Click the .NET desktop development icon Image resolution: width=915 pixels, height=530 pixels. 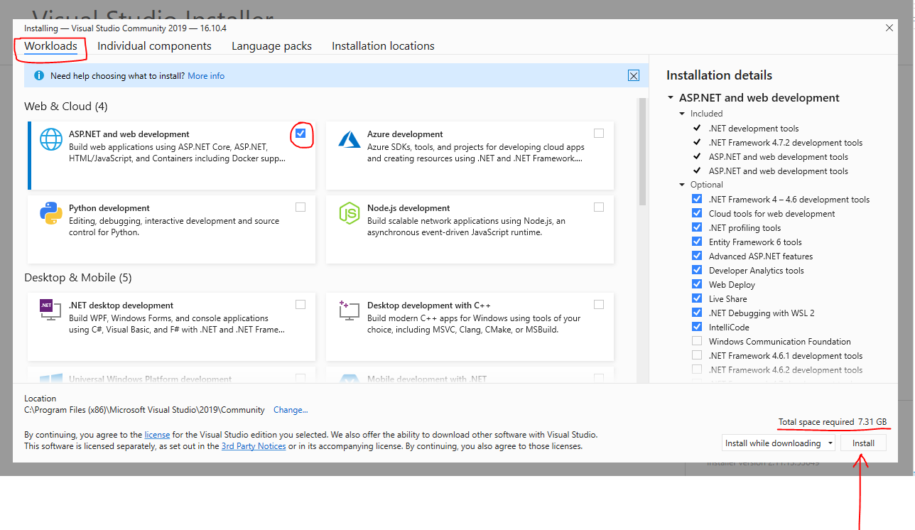pyautogui.click(x=51, y=309)
